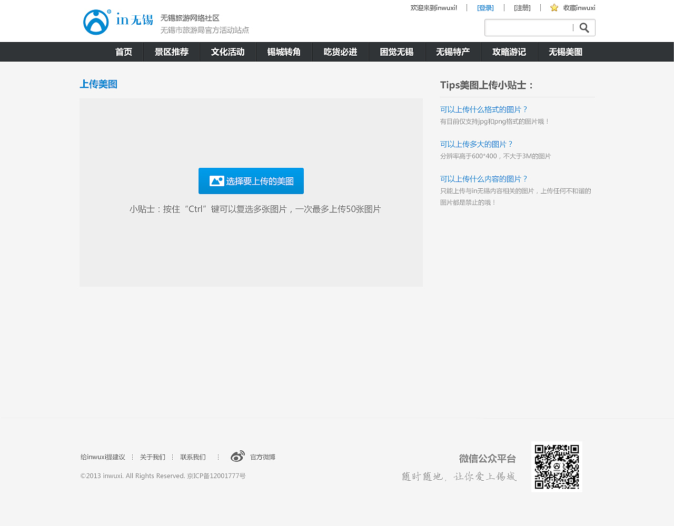This screenshot has height=526, width=674.
Task: Open the 景区推荐 section
Action: tap(172, 52)
